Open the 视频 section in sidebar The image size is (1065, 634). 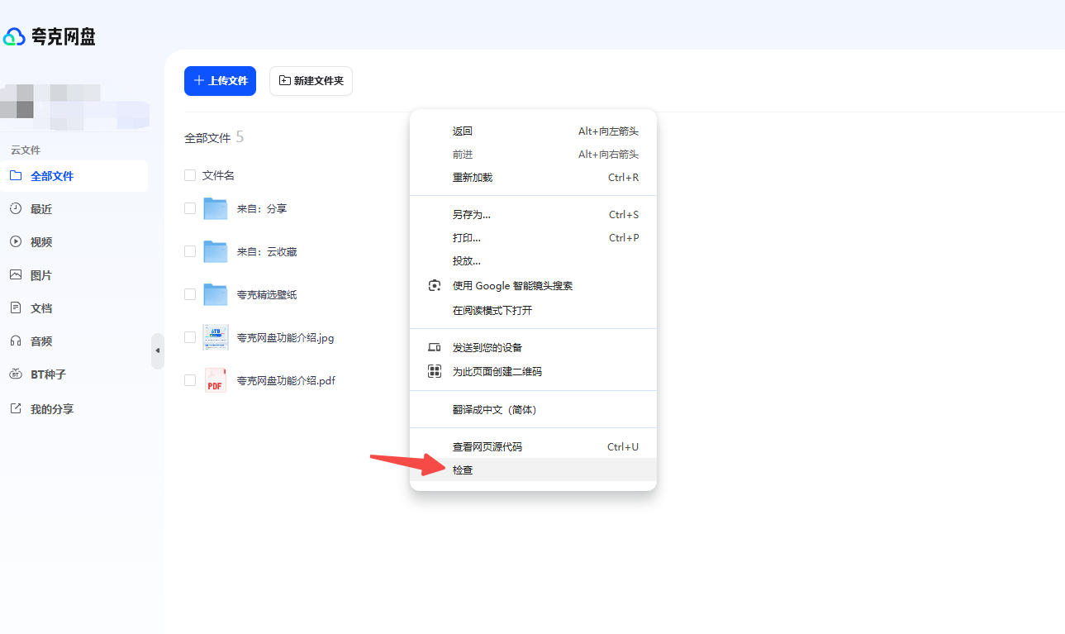(x=41, y=242)
